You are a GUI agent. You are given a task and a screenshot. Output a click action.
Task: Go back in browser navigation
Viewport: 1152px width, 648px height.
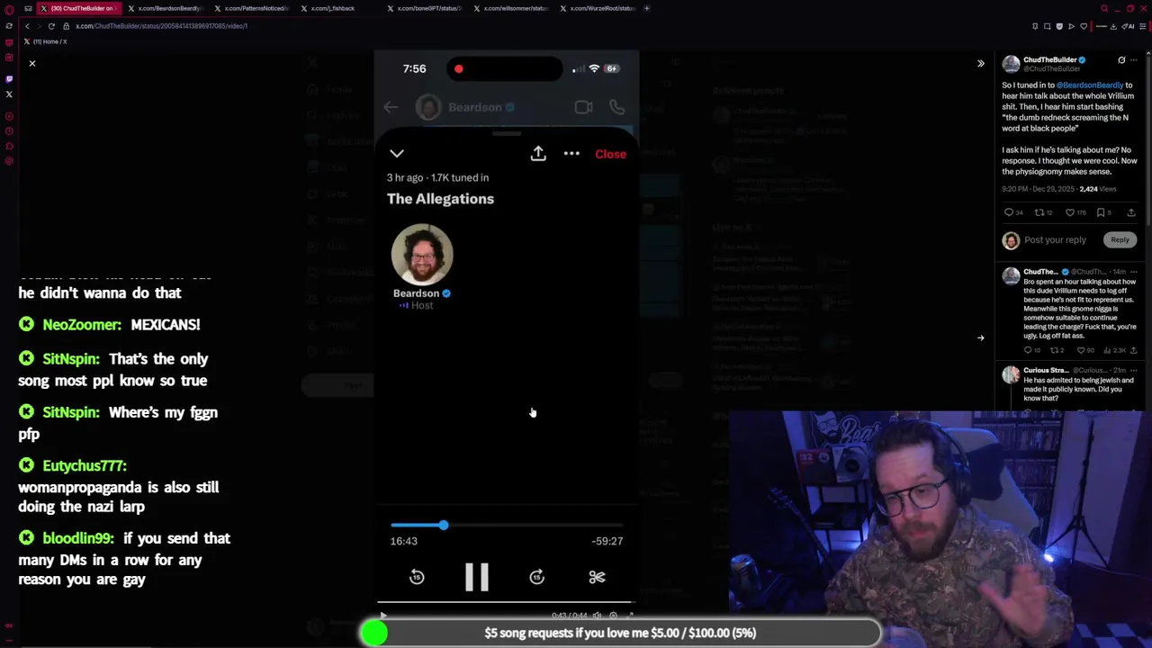[27, 26]
